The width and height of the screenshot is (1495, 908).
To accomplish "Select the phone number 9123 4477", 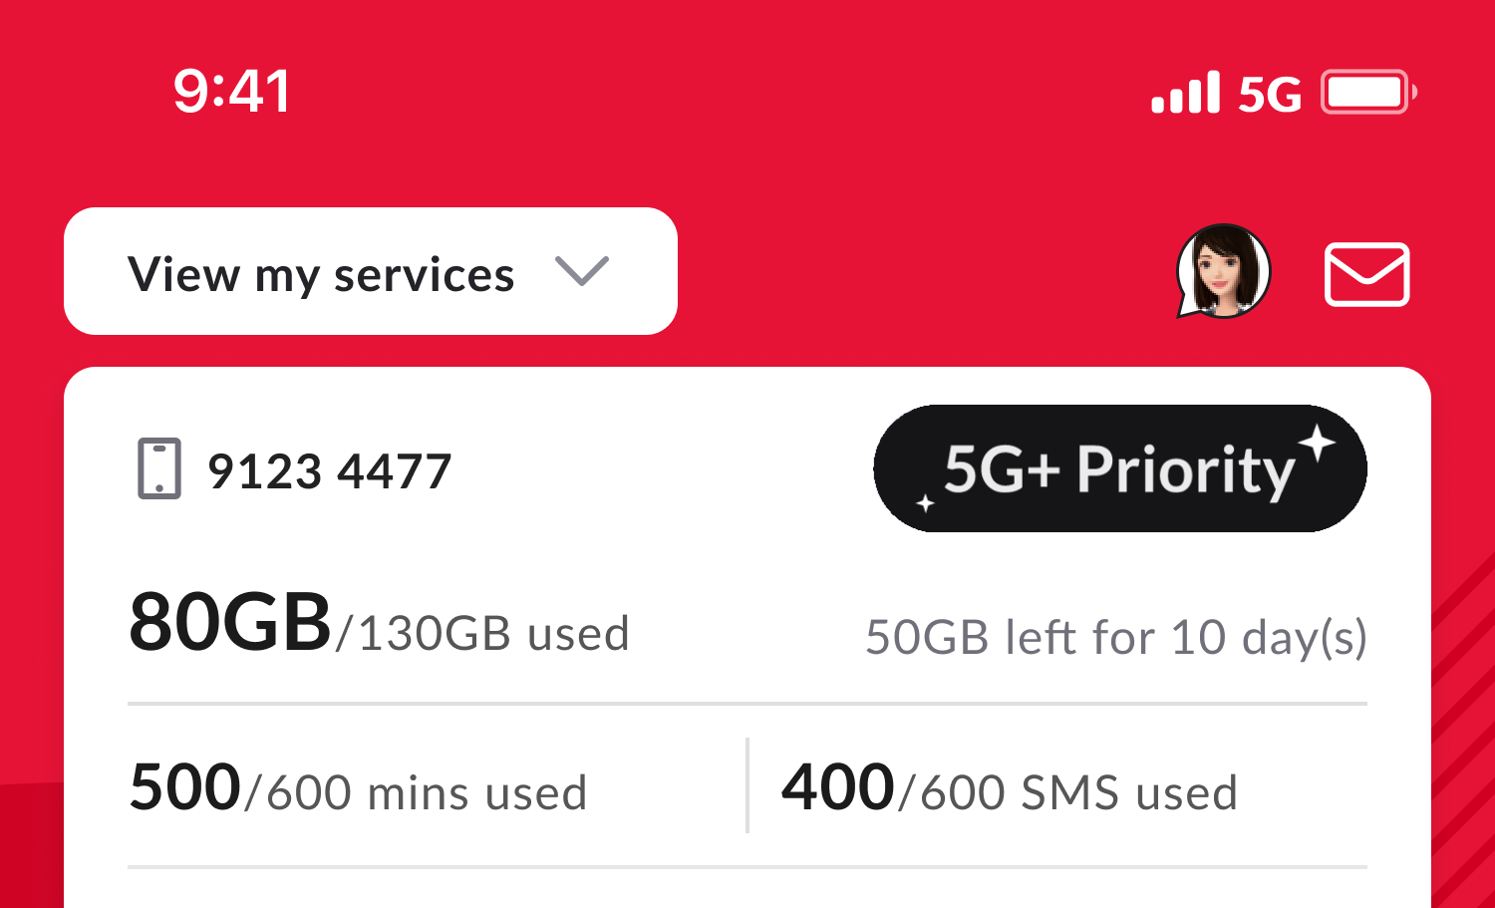I will [330, 471].
